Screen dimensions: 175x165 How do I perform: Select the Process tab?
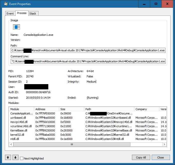pos(22,13)
